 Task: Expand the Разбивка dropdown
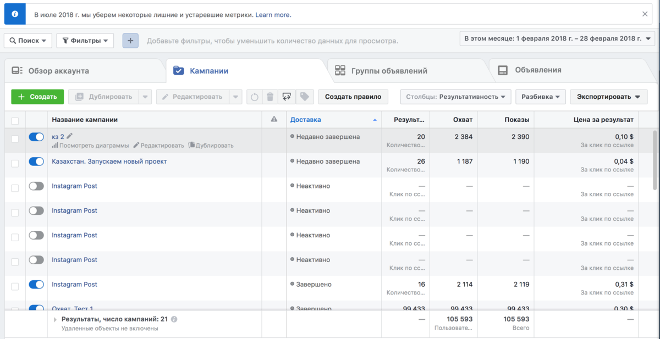point(540,97)
